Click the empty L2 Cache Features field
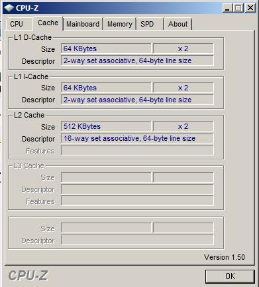Image resolution: width=259 pixels, height=287 pixels. click(x=137, y=150)
